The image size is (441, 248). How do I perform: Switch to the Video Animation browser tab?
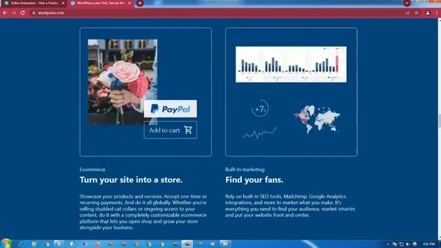point(34,3)
